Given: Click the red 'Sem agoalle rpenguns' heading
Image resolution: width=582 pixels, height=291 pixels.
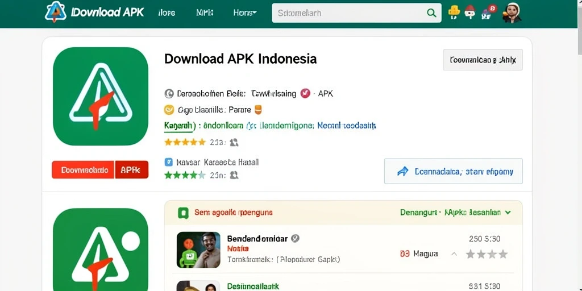Looking at the screenshot, I should click(234, 213).
